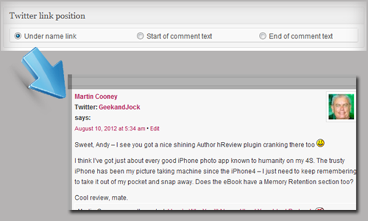Click the commenter's avatar photo
The height and width of the screenshot is (221, 368).
(341, 107)
